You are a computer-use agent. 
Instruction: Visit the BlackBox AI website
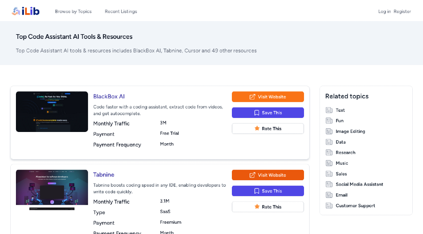pos(267,97)
